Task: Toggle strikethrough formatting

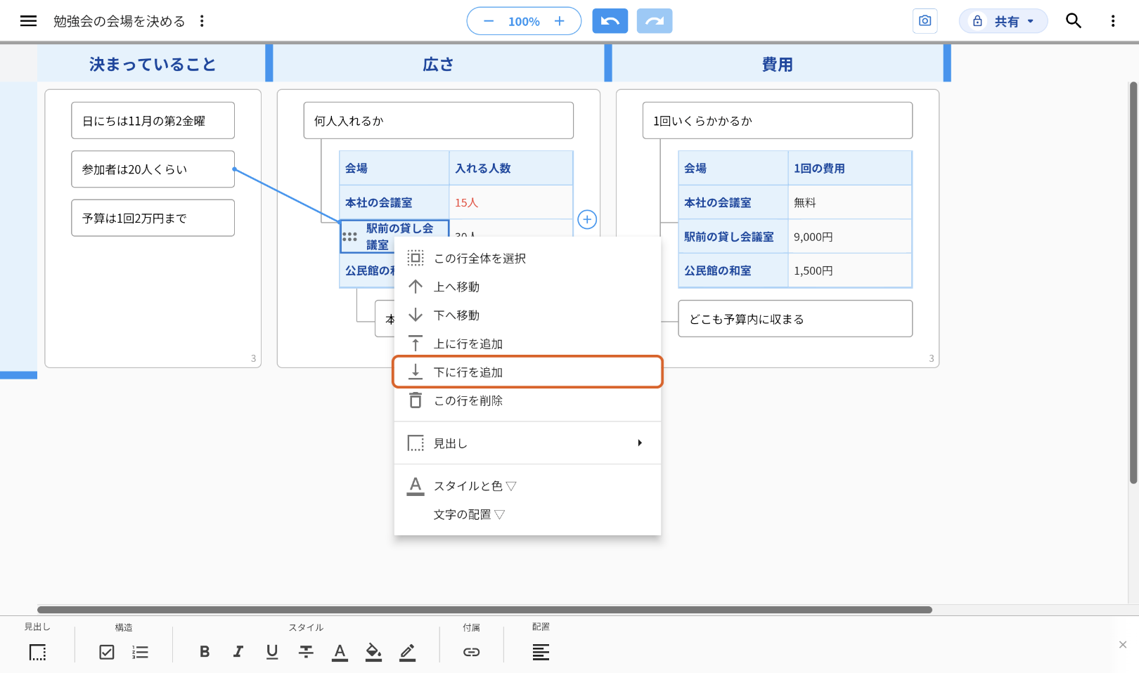Action: (x=306, y=652)
